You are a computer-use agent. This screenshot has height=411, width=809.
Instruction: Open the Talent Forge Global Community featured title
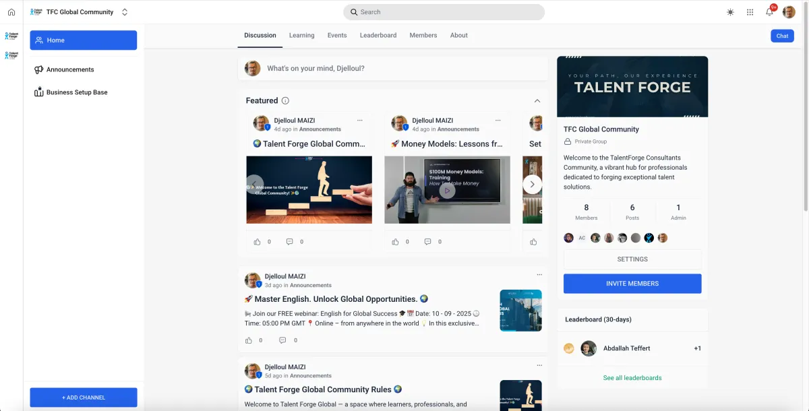click(309, 144)
